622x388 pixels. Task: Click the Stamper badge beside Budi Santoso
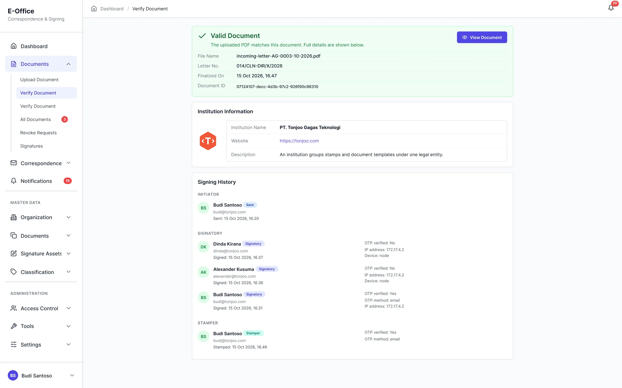pos(253,333)
